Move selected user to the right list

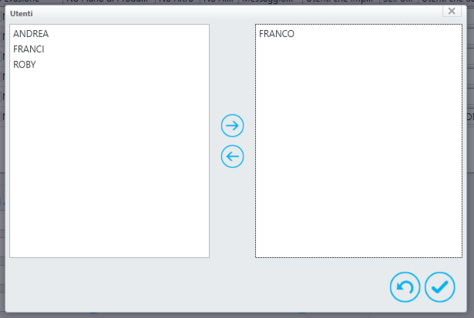232,126
